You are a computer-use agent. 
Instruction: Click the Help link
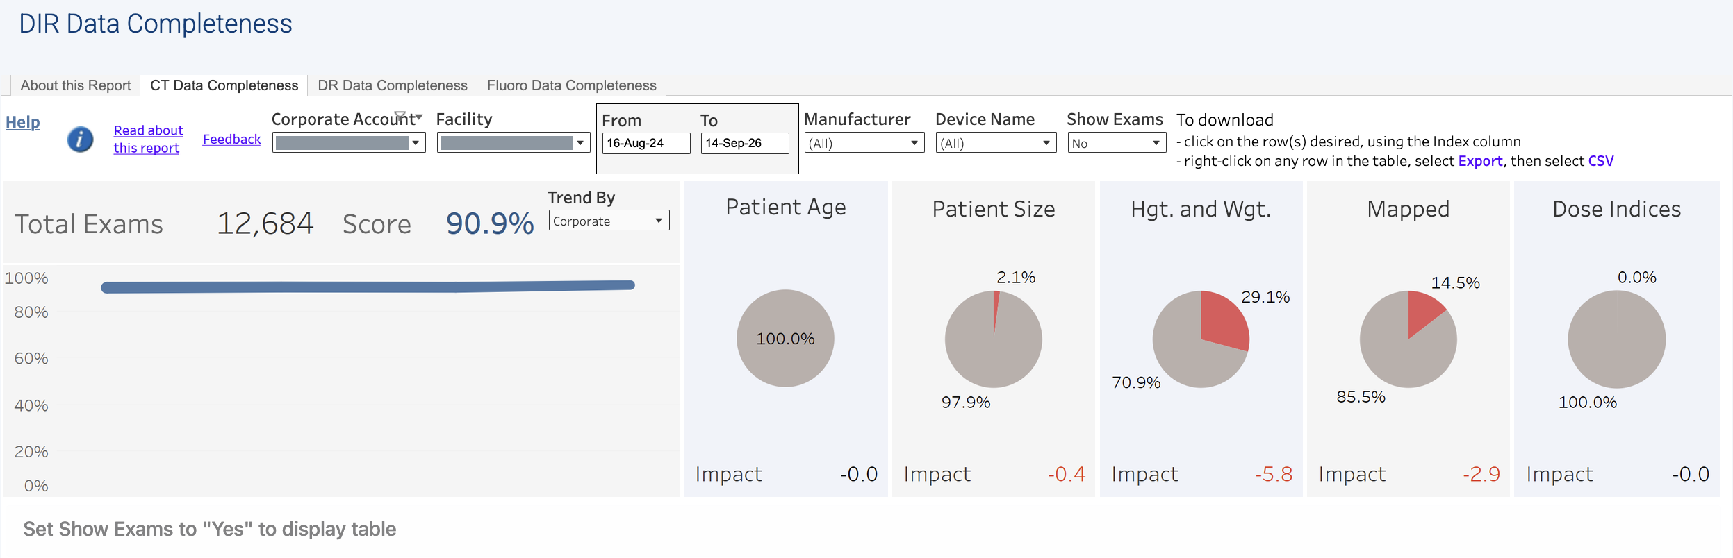(23, 122)
